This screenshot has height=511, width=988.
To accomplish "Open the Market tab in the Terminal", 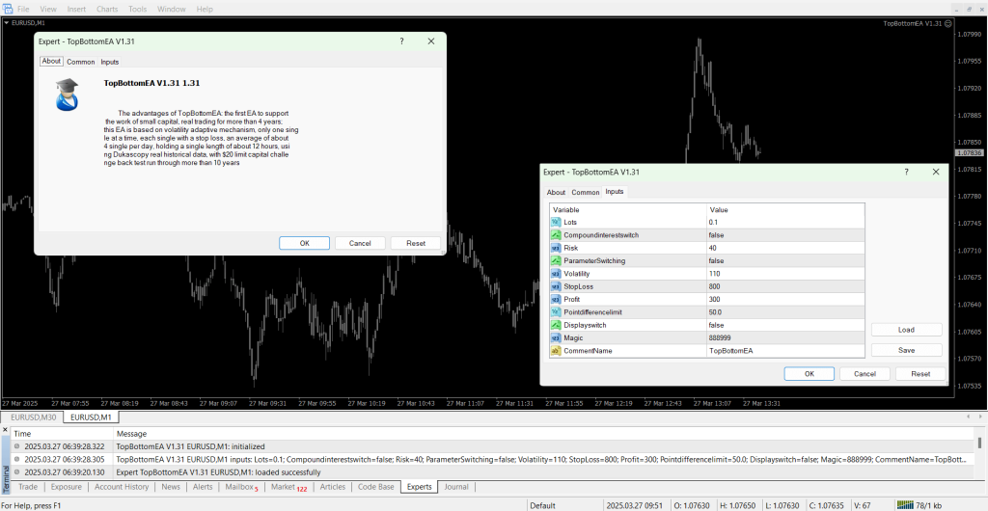I will [x=288, y=487].
